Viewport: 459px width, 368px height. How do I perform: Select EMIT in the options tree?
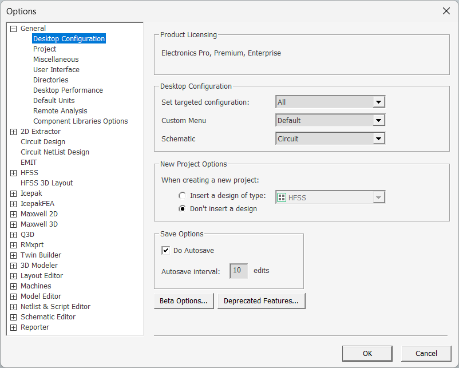(29, 162)
